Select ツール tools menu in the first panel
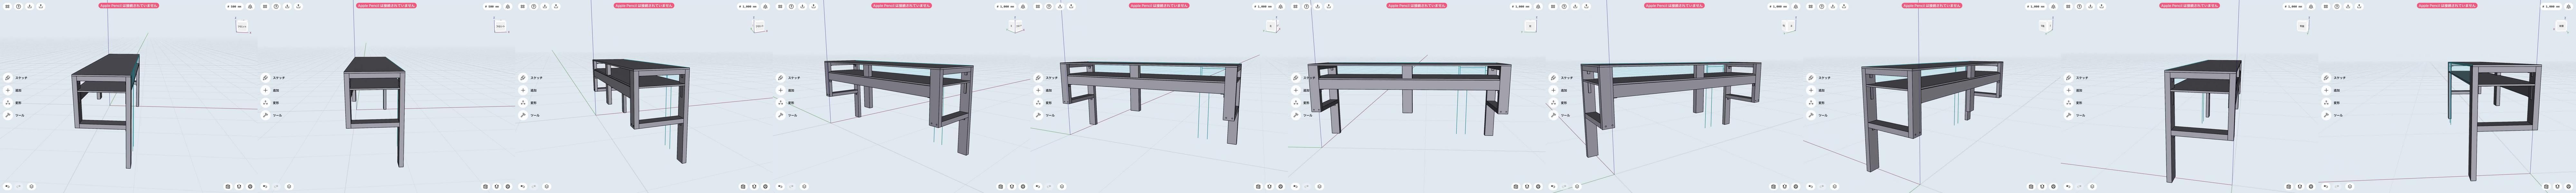Viewport: 2576px width, 193px height. (14, 115)
